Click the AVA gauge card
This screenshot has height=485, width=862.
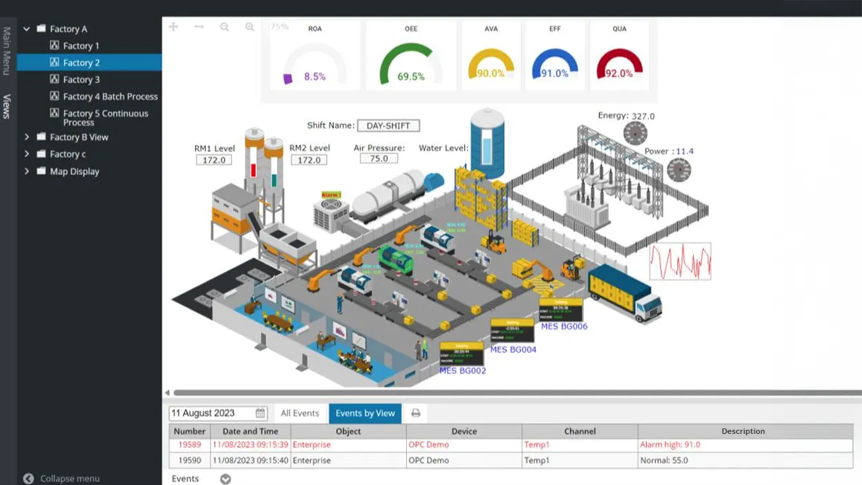click(x=491, y=55)
